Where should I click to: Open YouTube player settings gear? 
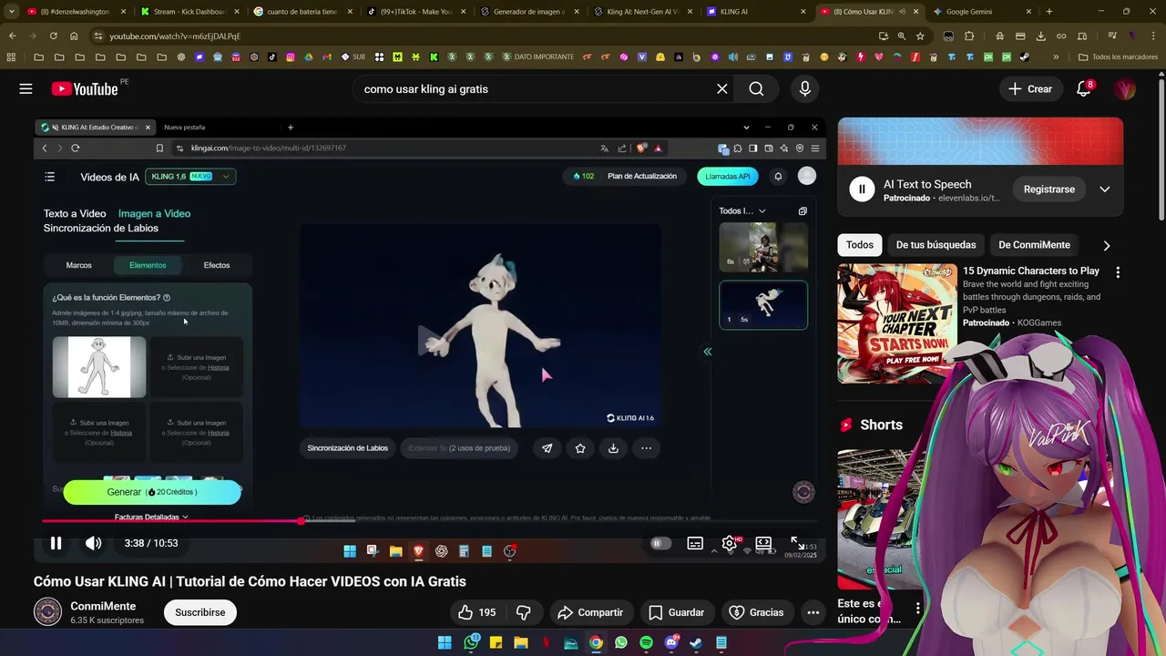730,543
